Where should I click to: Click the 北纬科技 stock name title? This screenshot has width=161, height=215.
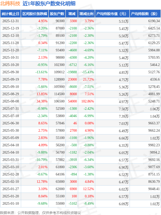[10, 4]
